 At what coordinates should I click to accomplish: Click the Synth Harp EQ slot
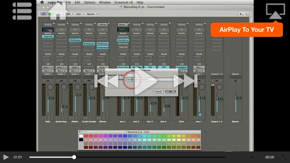click(x=61, y=29)
